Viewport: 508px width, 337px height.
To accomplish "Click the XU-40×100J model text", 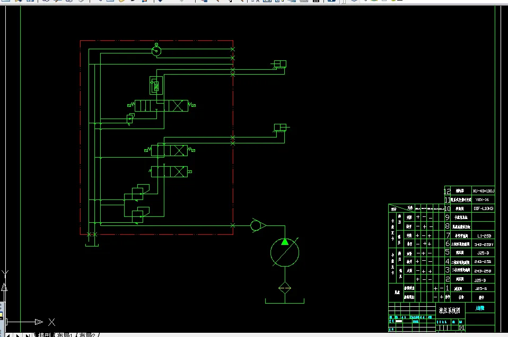I will (484, 191).
